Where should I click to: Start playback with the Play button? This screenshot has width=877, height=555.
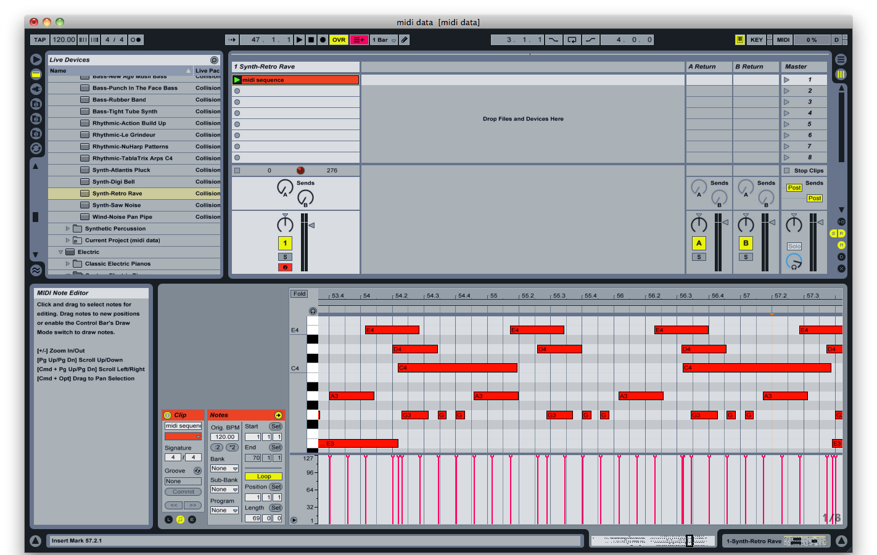click(x=299, y=39)
